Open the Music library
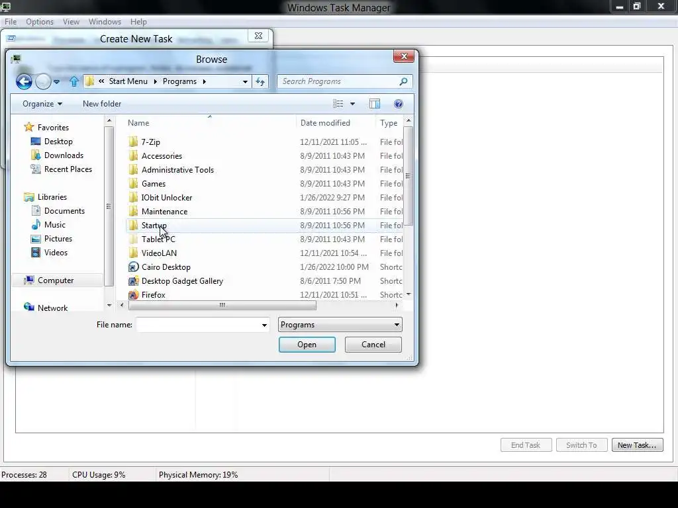Viewport: 678px width, 508px height. pos(48,225)
